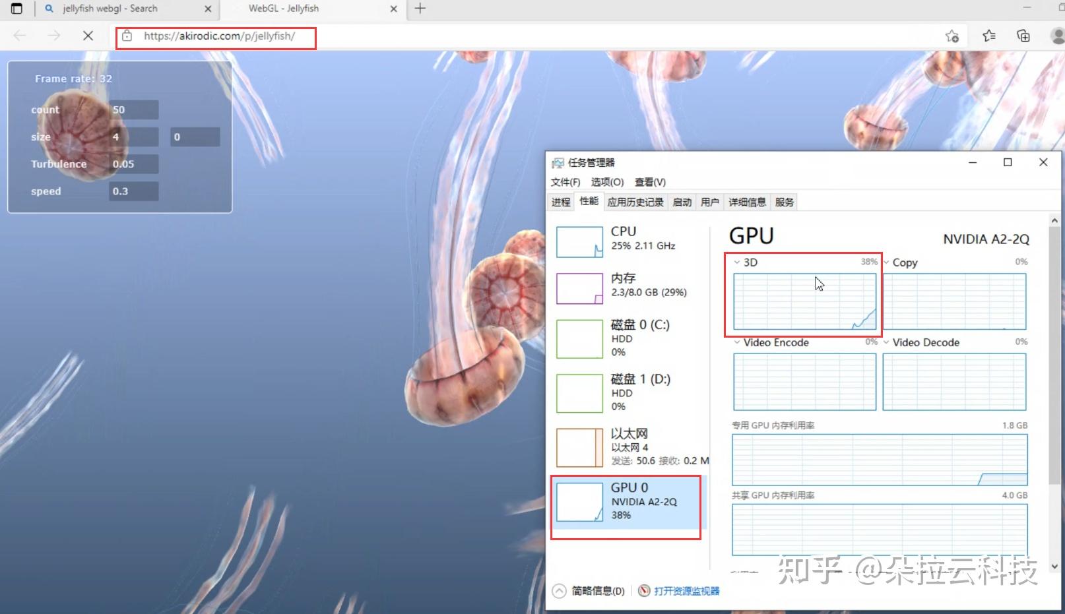This screenshot has width=1065, height=614.
Task: Adjust the Turbulence slider value
Action: click(133, 164)
